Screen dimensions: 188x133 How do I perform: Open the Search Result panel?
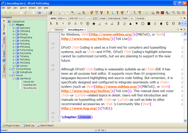(x=45, y=126)
